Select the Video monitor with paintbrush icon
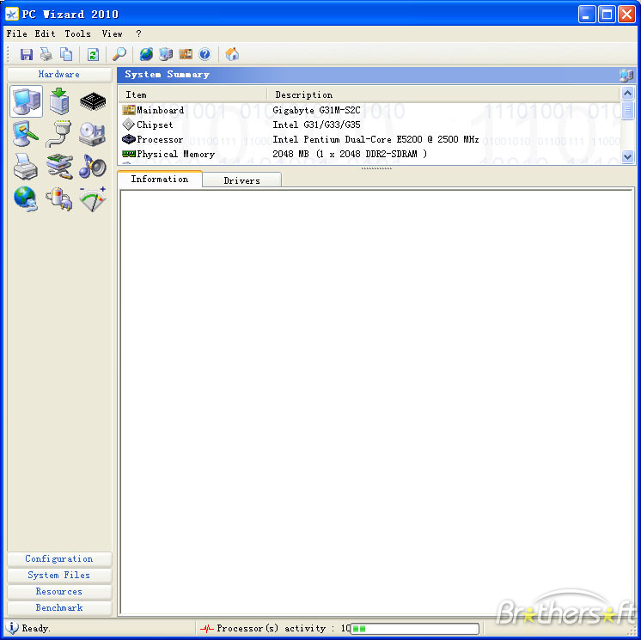The image size is (641, 640). pyautogui.click(x=25, y=134)
